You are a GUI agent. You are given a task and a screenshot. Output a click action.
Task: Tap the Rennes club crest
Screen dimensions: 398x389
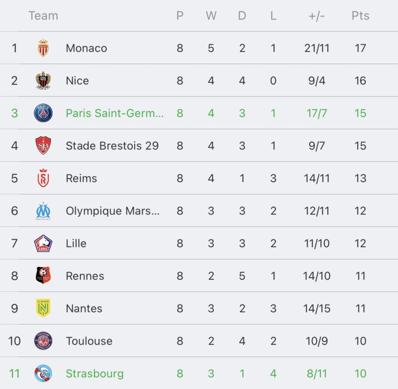pos(43,276)
